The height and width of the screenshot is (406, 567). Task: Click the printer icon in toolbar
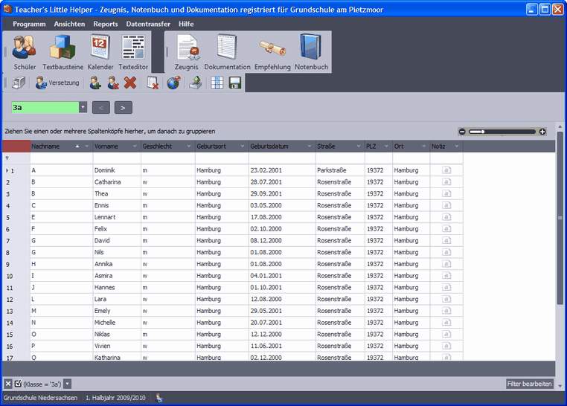coord(18,83)
